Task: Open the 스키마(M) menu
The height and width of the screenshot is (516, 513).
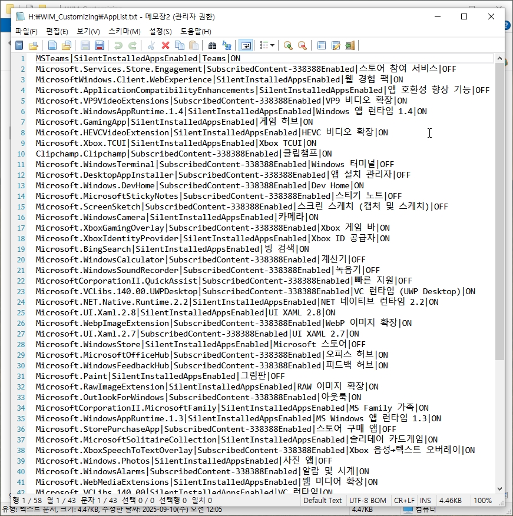Action: pos(124,31)
